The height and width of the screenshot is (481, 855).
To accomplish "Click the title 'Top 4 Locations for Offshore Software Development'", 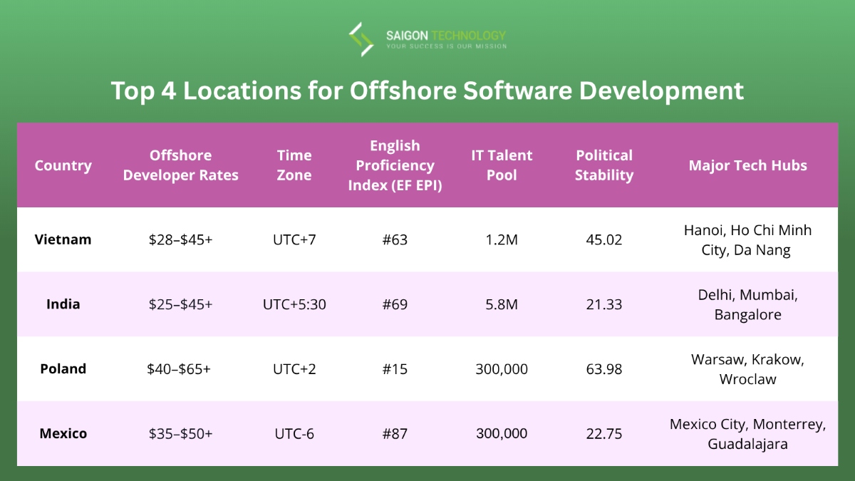I will point(427,90).
